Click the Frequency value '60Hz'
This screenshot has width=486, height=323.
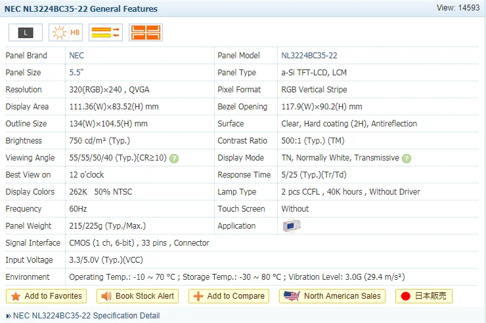77,209
